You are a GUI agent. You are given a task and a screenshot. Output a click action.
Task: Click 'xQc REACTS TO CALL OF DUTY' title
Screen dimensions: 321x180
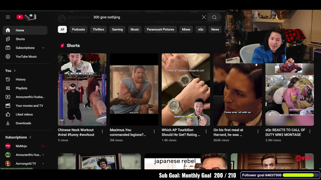tap(285, 132)
